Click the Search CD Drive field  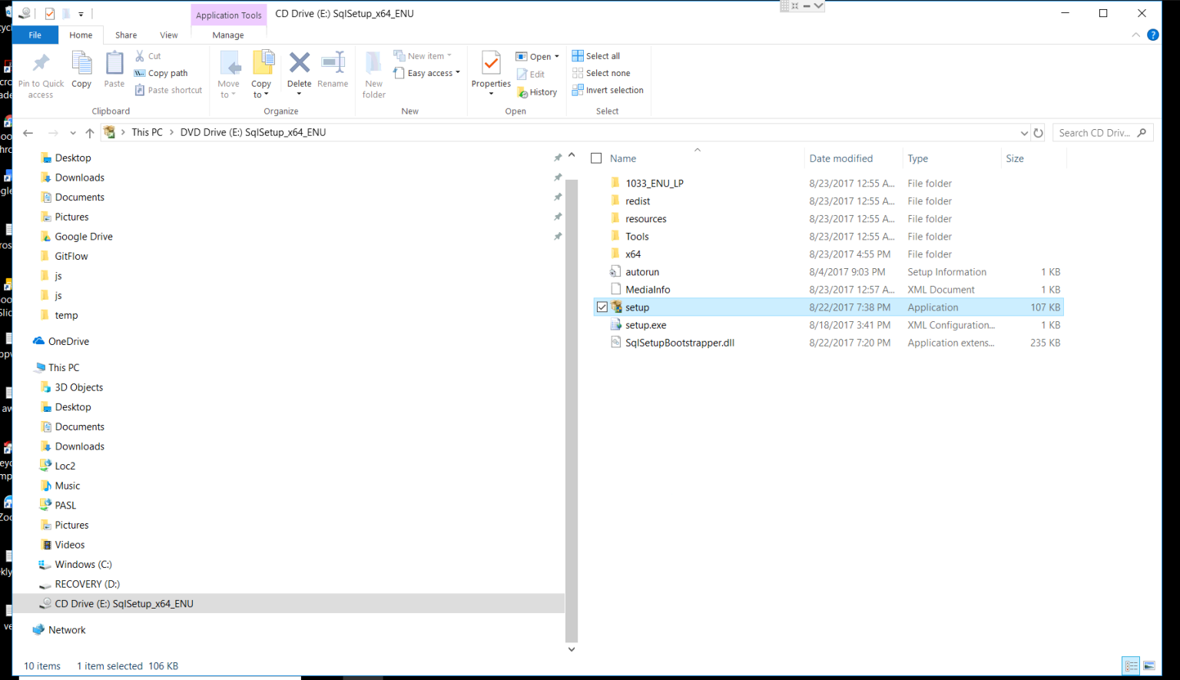[1094, 133]
